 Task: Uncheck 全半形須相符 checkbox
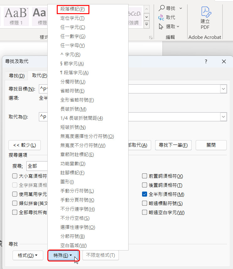click(x=145, y=194)
